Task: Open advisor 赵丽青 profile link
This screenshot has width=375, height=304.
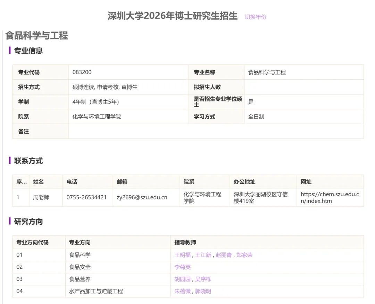Action: [x=224, y=255]
